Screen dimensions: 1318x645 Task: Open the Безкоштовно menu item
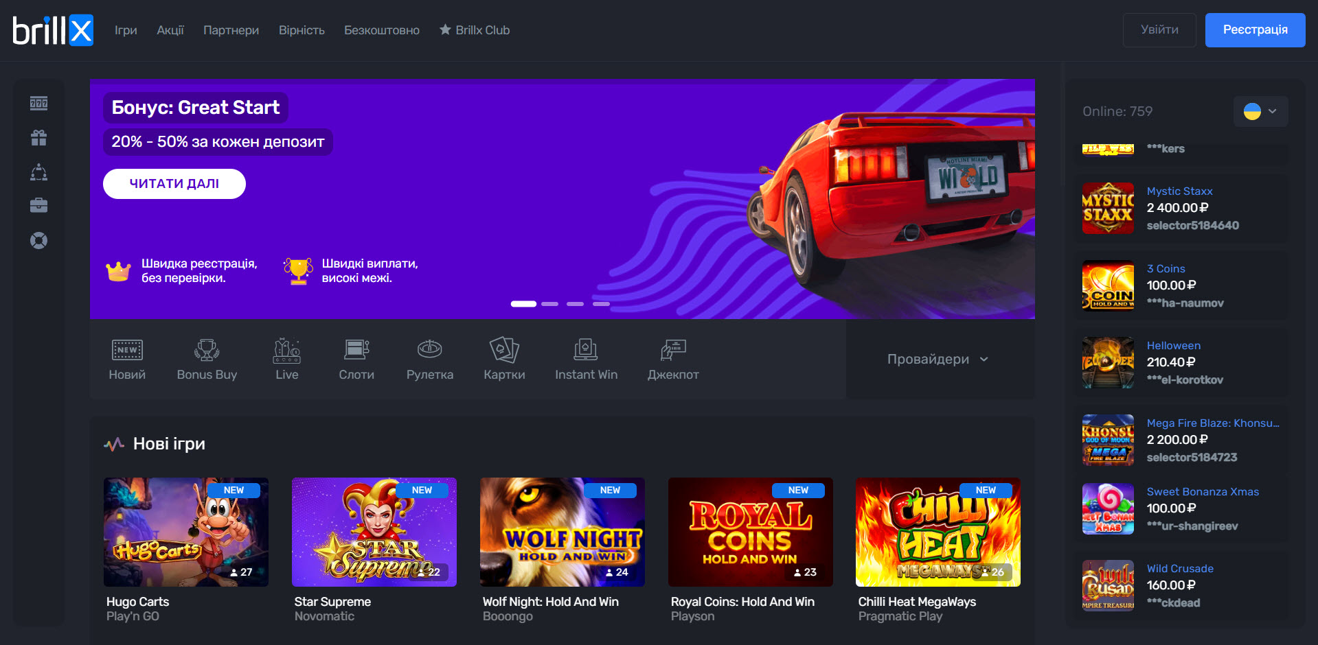tap(382, 30)
